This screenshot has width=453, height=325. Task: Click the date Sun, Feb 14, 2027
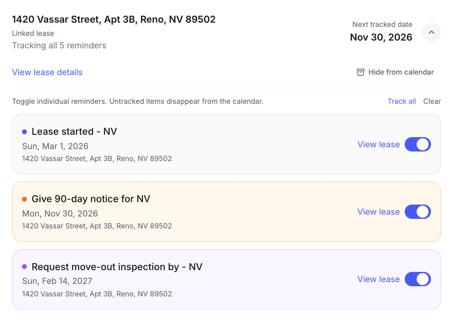click(x=57, y=281)
